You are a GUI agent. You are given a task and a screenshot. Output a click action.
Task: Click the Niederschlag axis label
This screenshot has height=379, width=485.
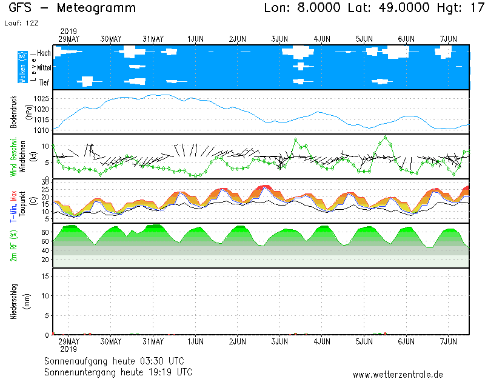click(x=15, y=301)
